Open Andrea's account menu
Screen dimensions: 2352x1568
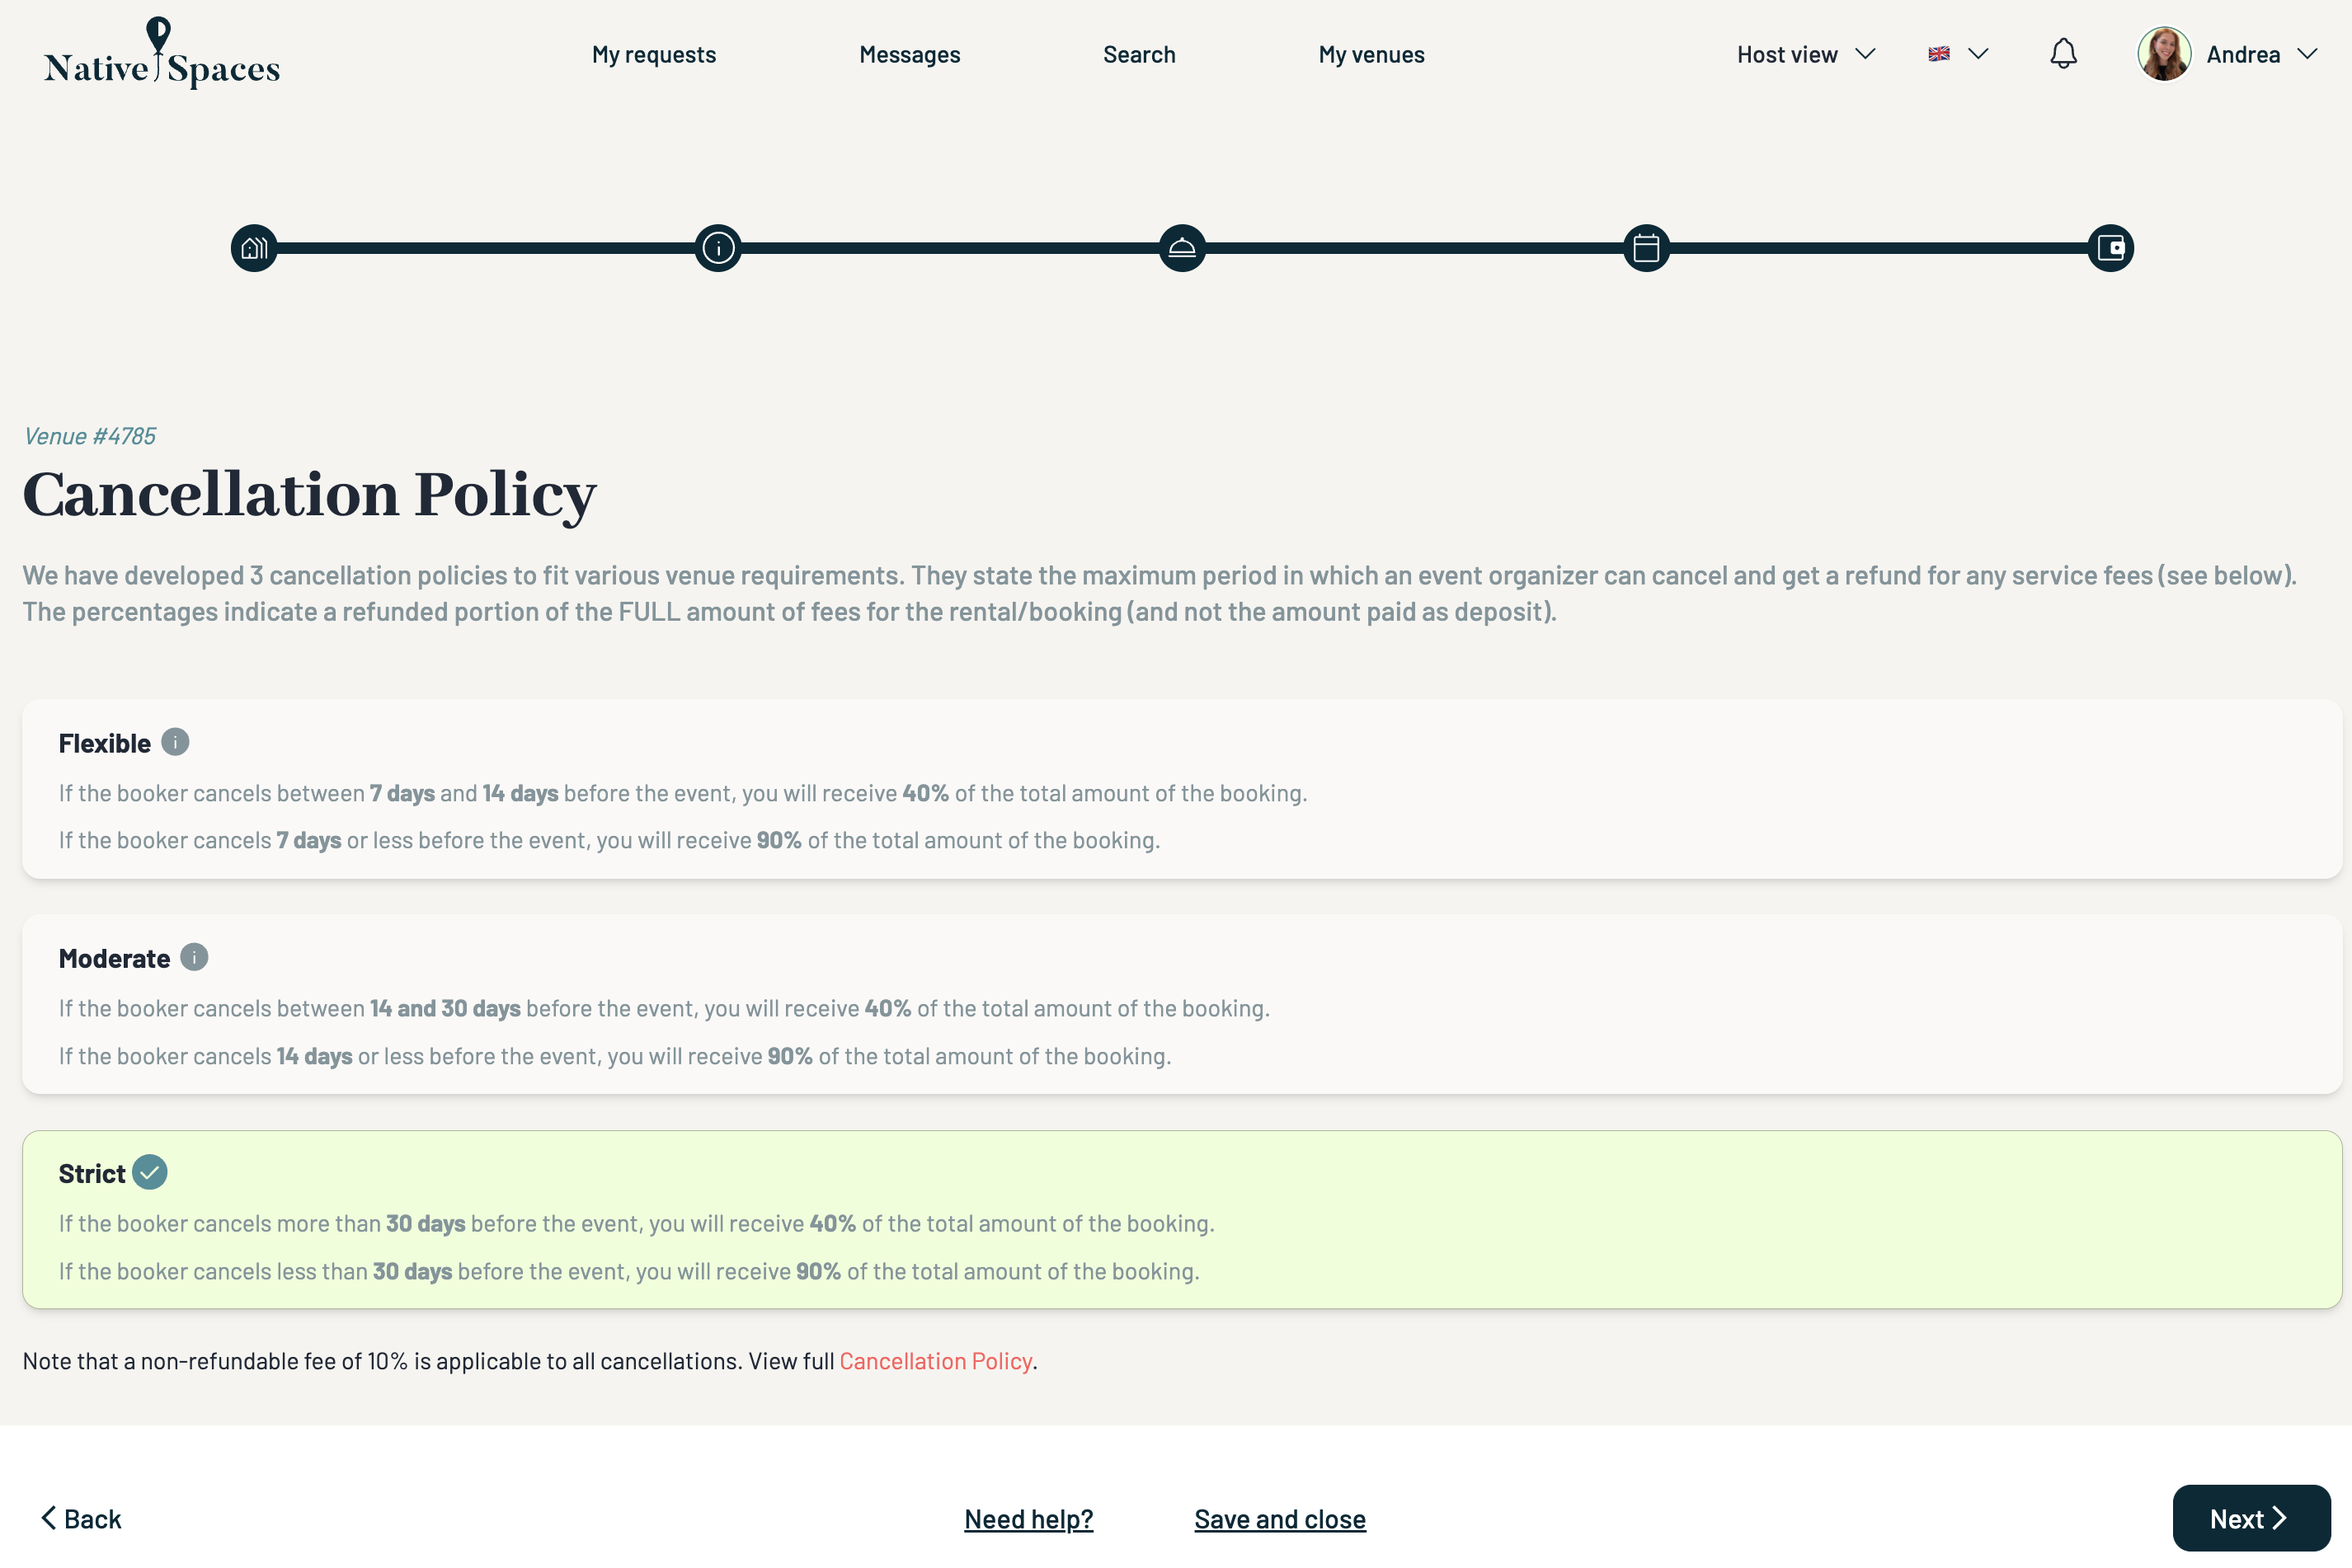tap(2227, 54)
